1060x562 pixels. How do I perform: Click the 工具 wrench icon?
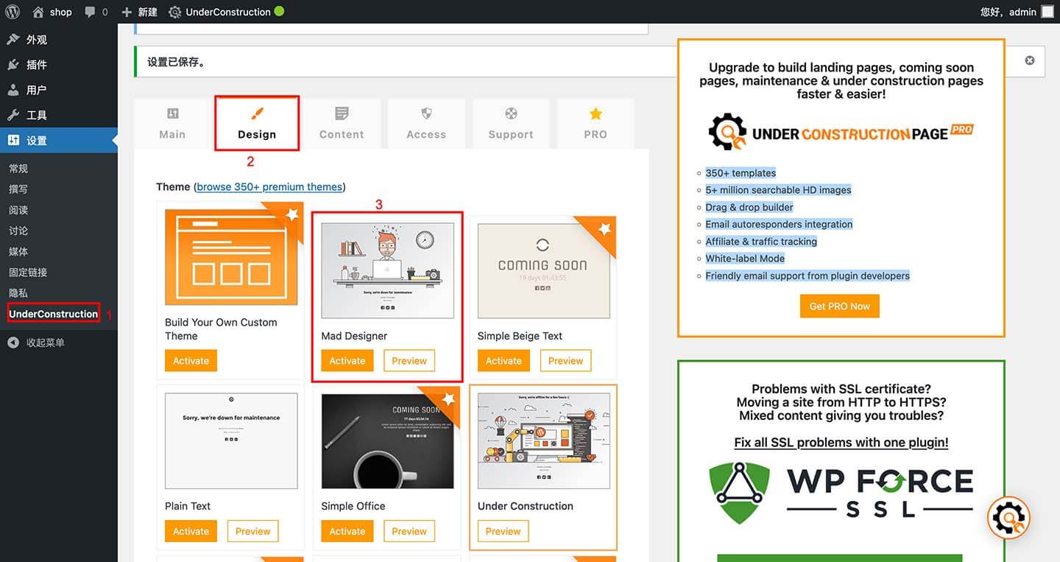(x=13, y=115)
